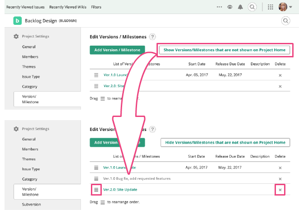Click the help icon beside upper Edit Versions heading

pos(152,37)
